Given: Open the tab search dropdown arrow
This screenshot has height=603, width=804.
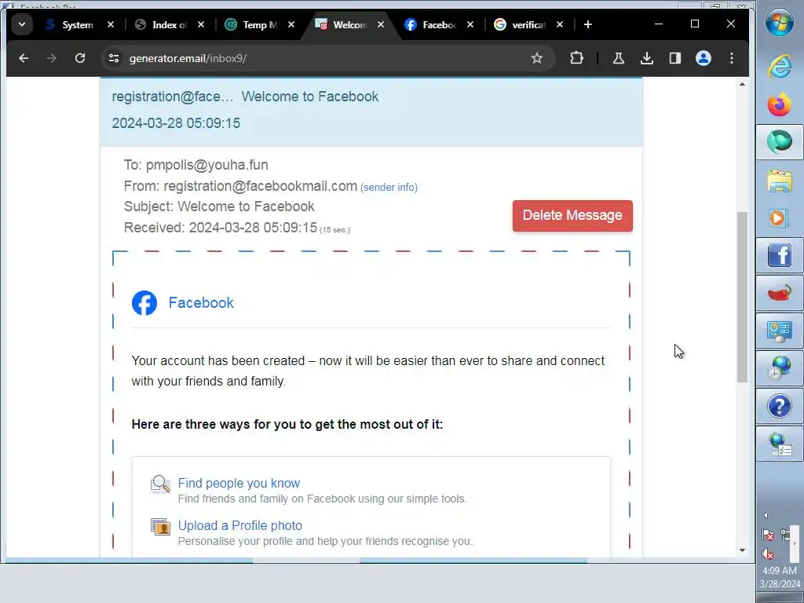Looking at the screenshot, I should point(21,24).
